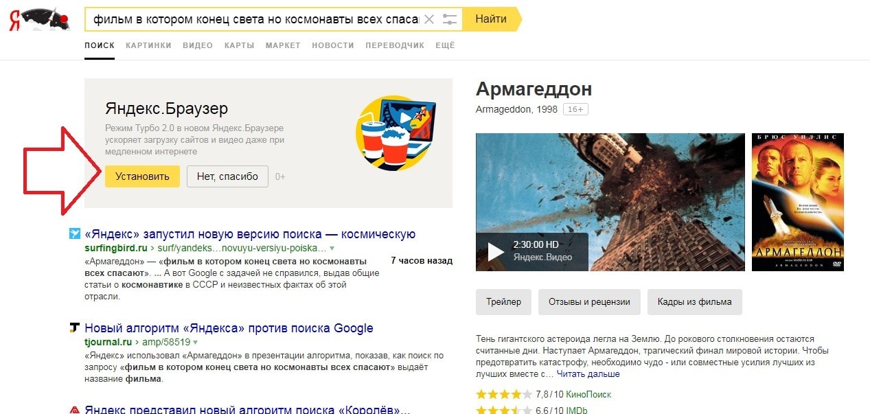Click the Армагеддон title heading
Viewport: 870px width, 414px height.
pos(534,89)
